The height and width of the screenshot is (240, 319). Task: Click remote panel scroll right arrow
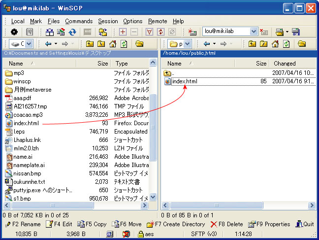point(311,205)
